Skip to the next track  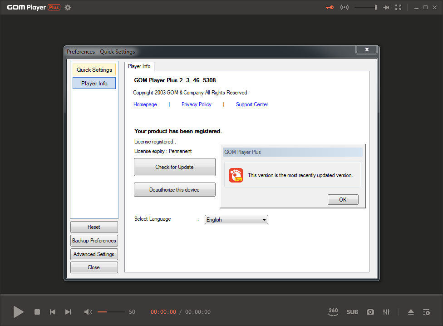tap(68, 312)
